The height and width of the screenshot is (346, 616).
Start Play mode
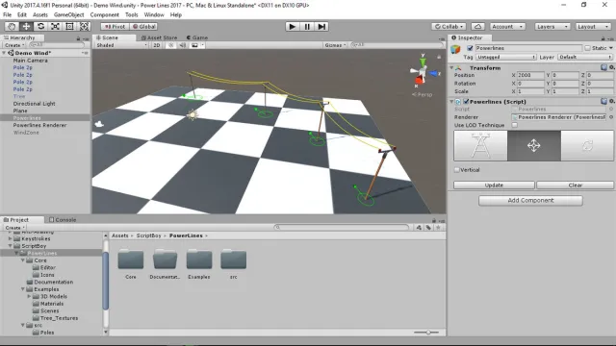point(292,26)
